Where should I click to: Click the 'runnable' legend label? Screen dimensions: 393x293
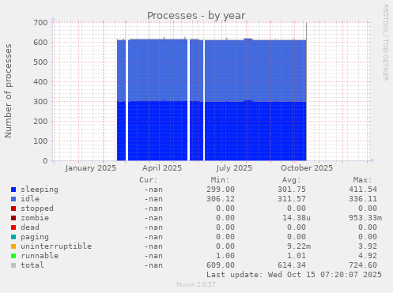[x=40, y=256]
